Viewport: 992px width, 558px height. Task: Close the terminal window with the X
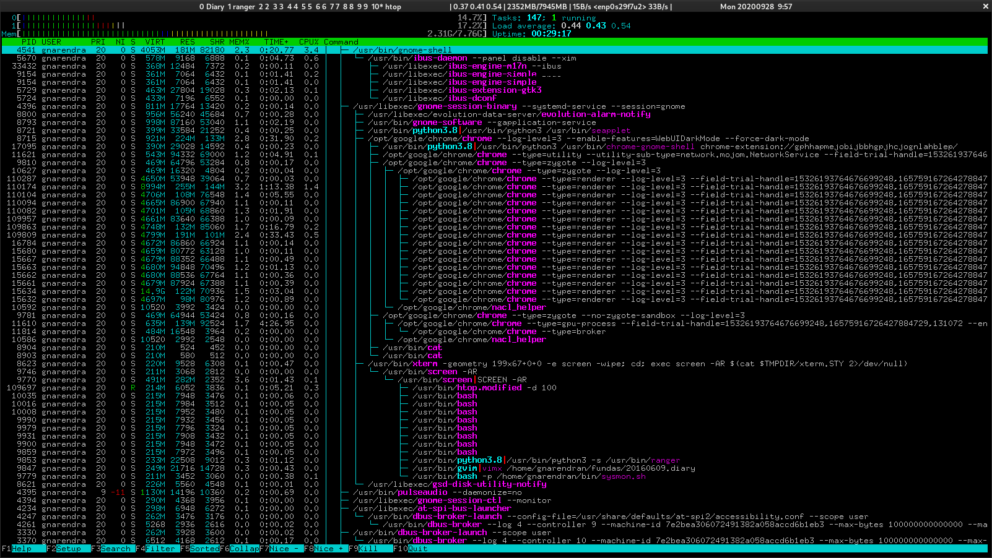coord(986,6)
